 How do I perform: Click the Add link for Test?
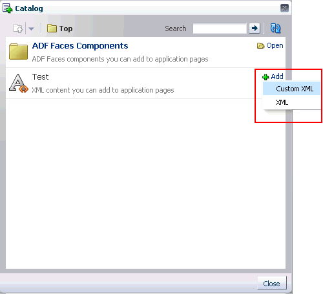(277, 76)
